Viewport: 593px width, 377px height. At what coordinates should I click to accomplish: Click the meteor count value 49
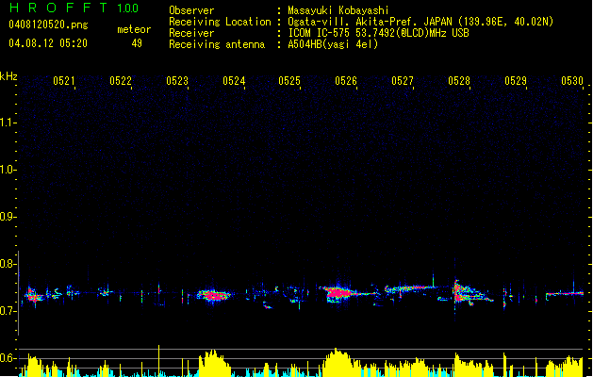pyautogui.click(x=137, y=43)
